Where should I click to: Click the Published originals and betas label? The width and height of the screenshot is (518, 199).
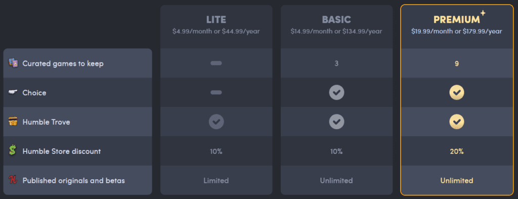coord(74,181)
